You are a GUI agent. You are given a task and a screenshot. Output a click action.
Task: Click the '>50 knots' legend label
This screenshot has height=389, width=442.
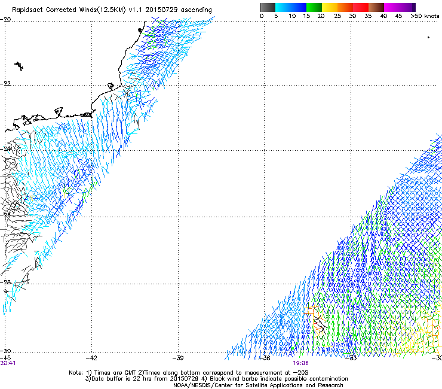point(425,16)
